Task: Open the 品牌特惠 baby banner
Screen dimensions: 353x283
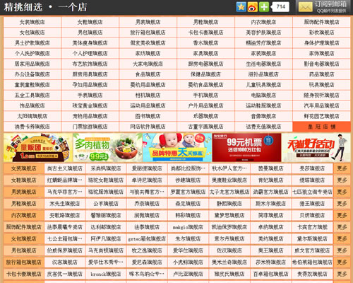Action: tap(177, 147)
